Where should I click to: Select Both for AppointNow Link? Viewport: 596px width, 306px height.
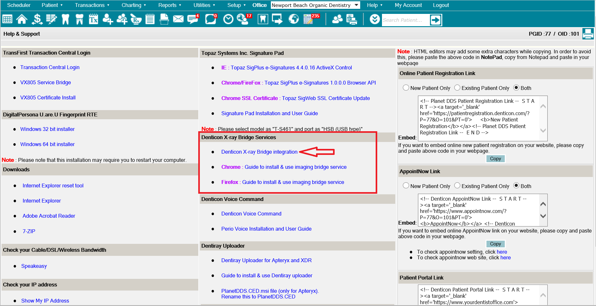coord(516,186)
